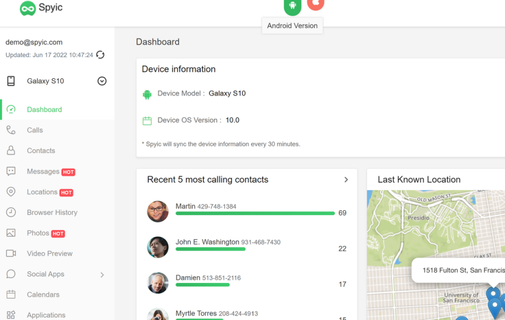
Task: Click Martin's green call count bar
Action: (x=255, y=214)
